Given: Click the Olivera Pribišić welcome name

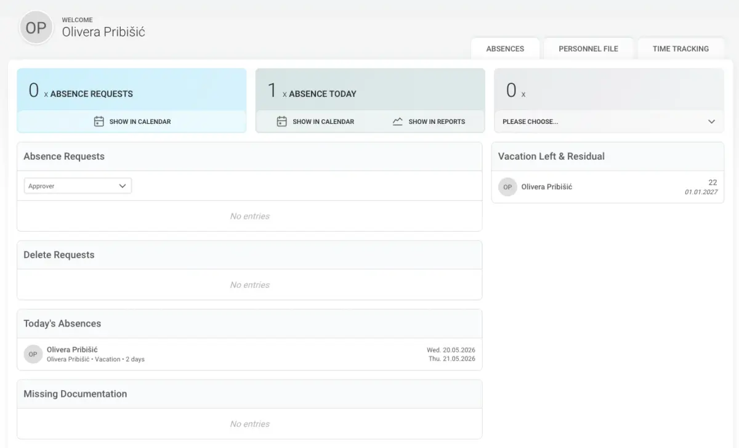Looking at the screenshot, I should tap(103, 31).
